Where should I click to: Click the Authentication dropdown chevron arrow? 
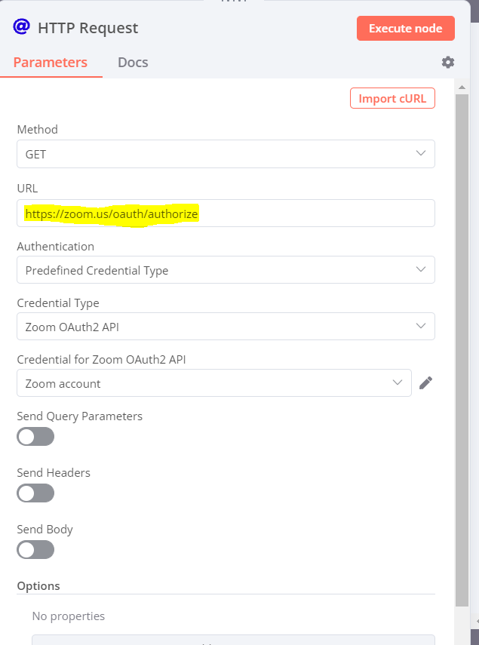pyautogui.click(x=421, y=270)
